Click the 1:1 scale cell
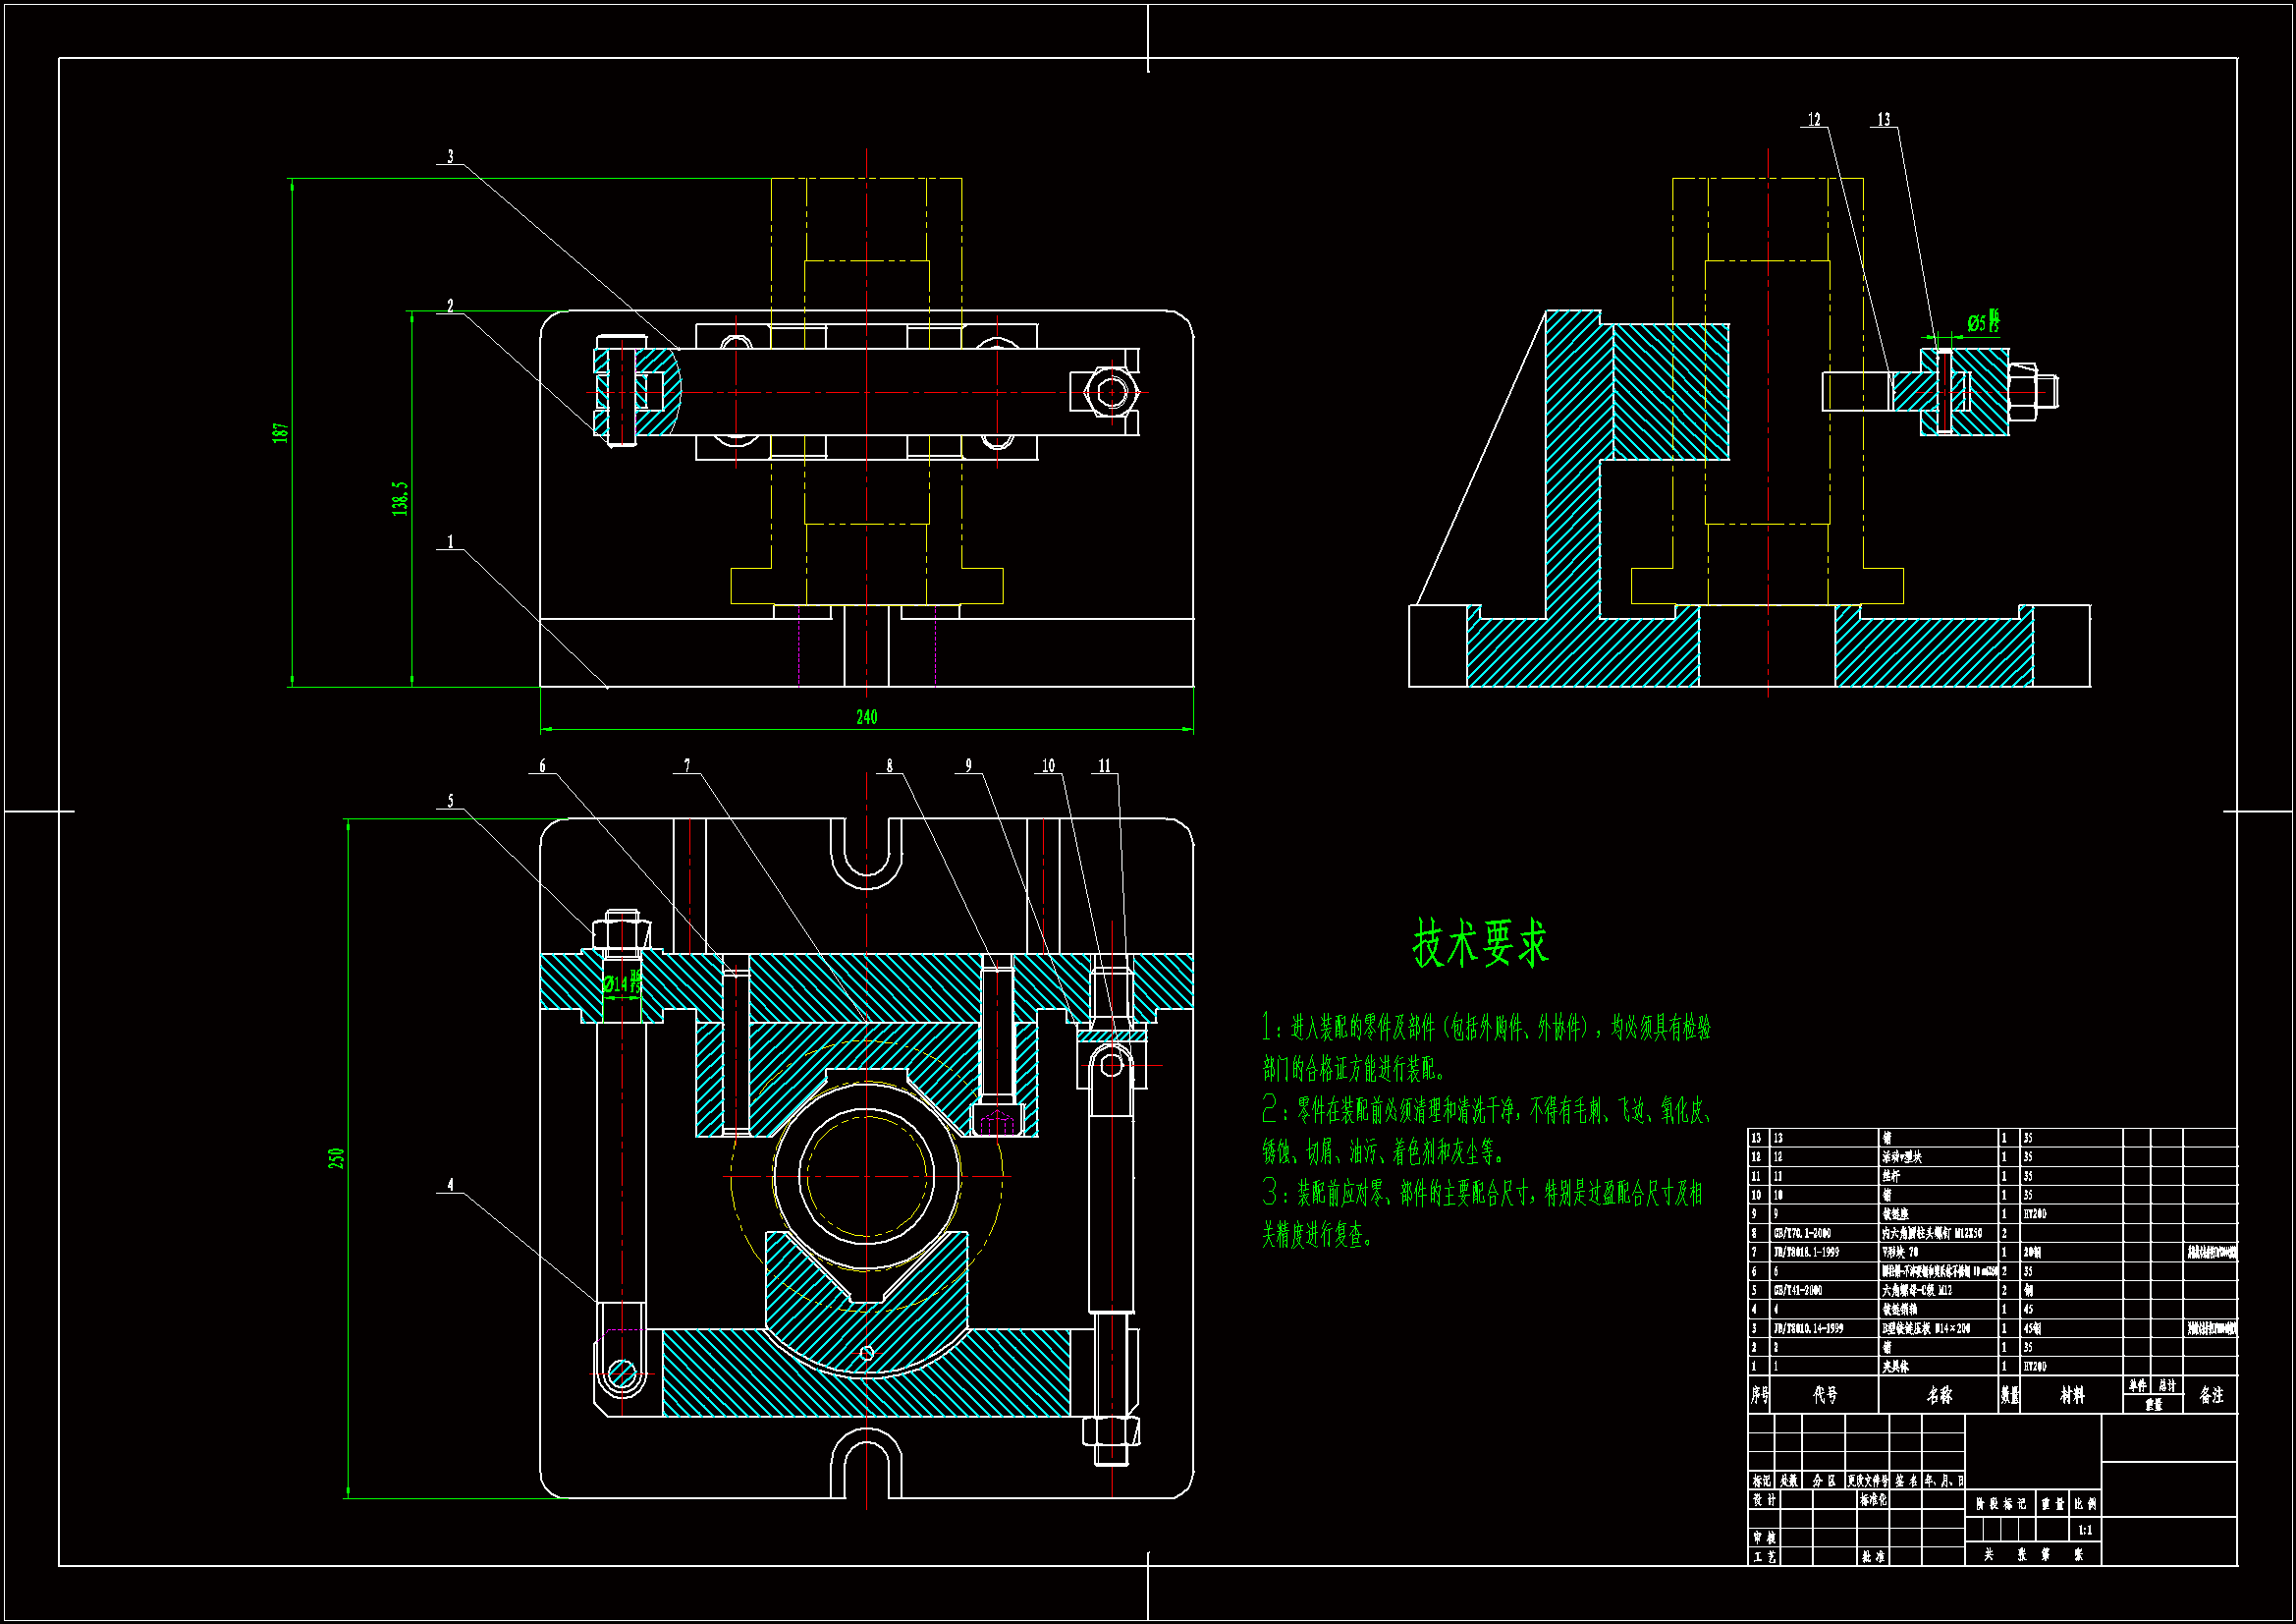This screenshot has width=2296, height=1624. click(x=2085, y=1530)
